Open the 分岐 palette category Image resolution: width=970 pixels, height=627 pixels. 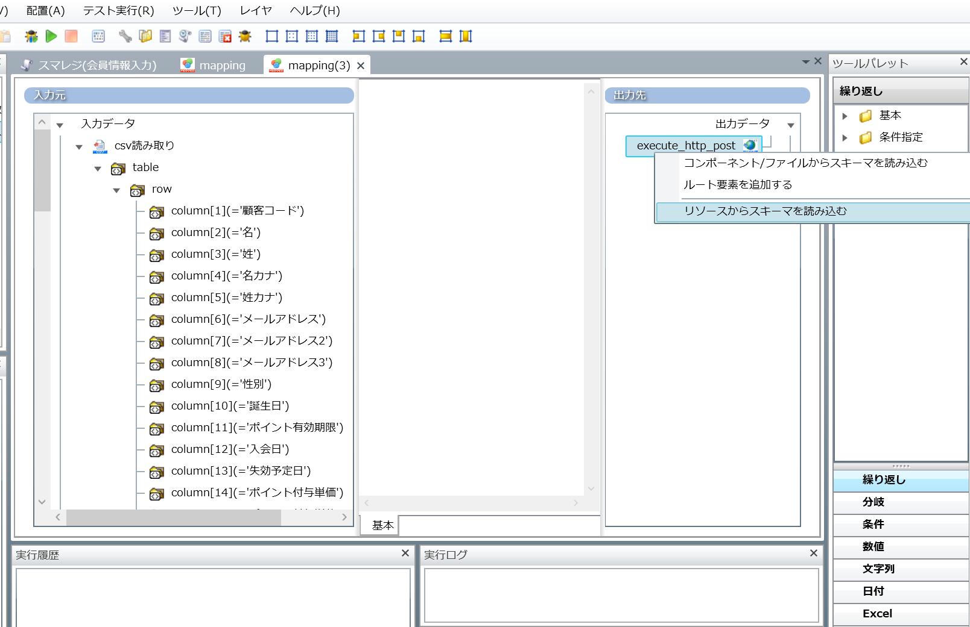(x=901, y=502)
